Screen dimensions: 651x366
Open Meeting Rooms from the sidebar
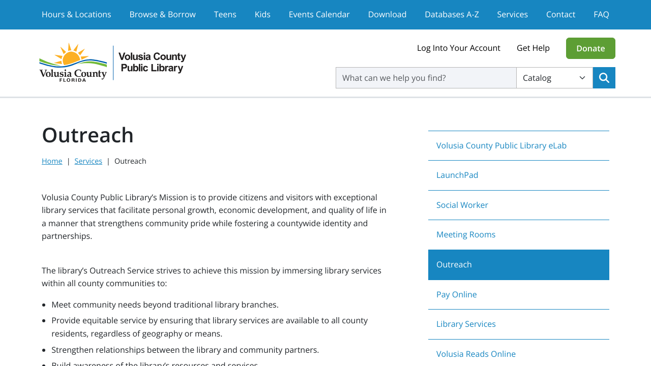(x=466, y=234)
